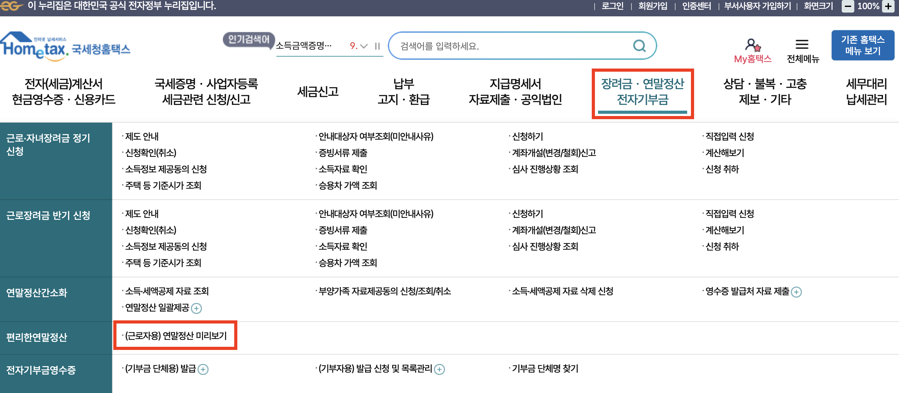The width and height of the screenshot is (899, 393).
Task: Increase screen size with plus icon
Action: tap(889, 6)
